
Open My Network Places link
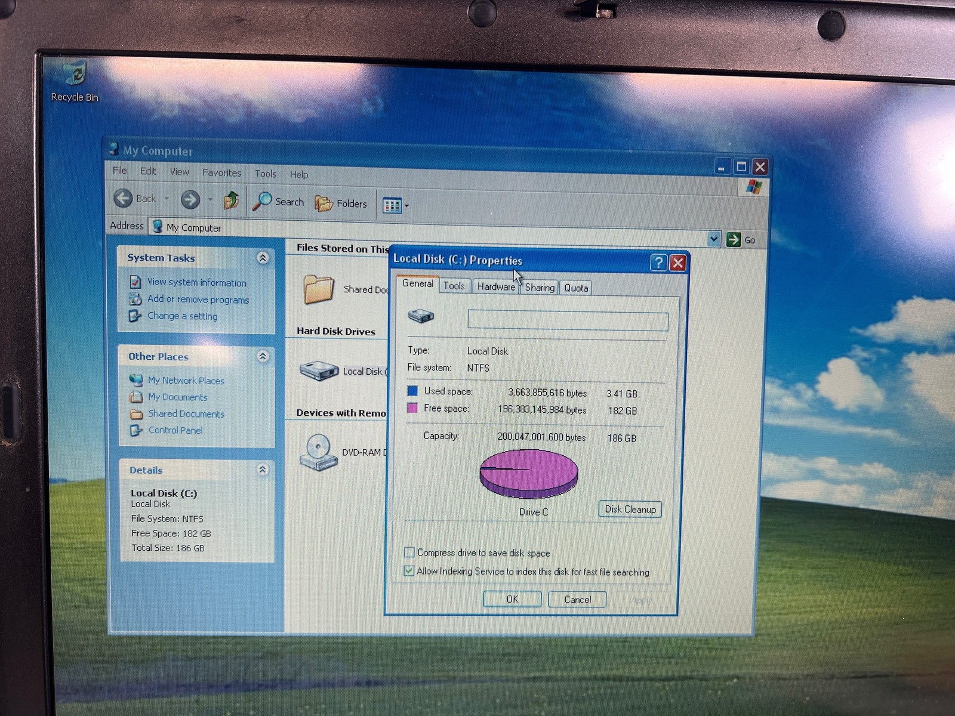point(186,381)
